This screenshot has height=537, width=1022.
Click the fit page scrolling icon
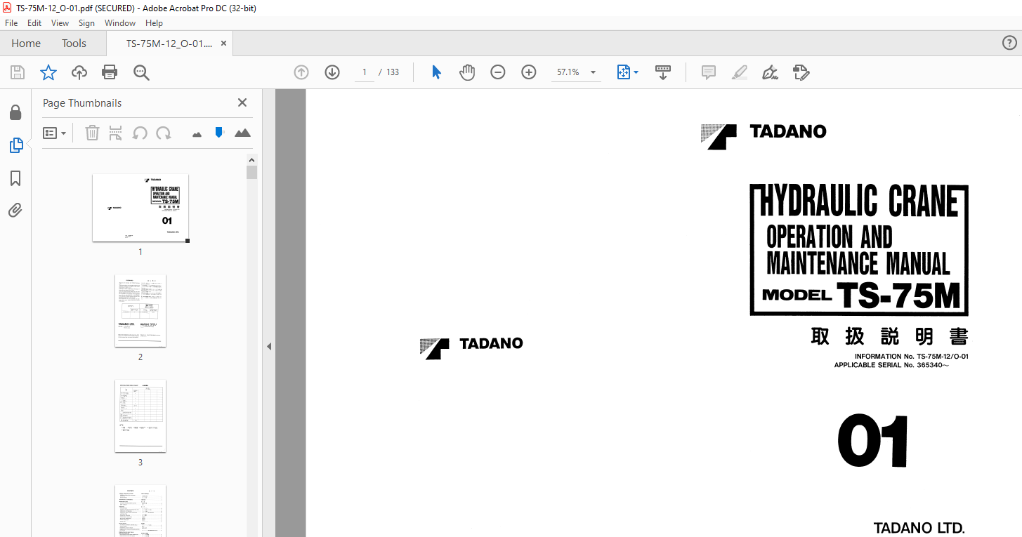pyautogui.click(x=624, y=72)
